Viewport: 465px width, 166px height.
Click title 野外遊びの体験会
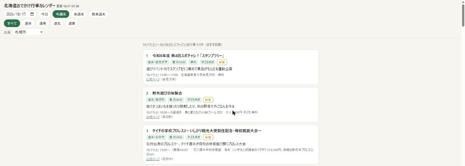click(167, 93)
